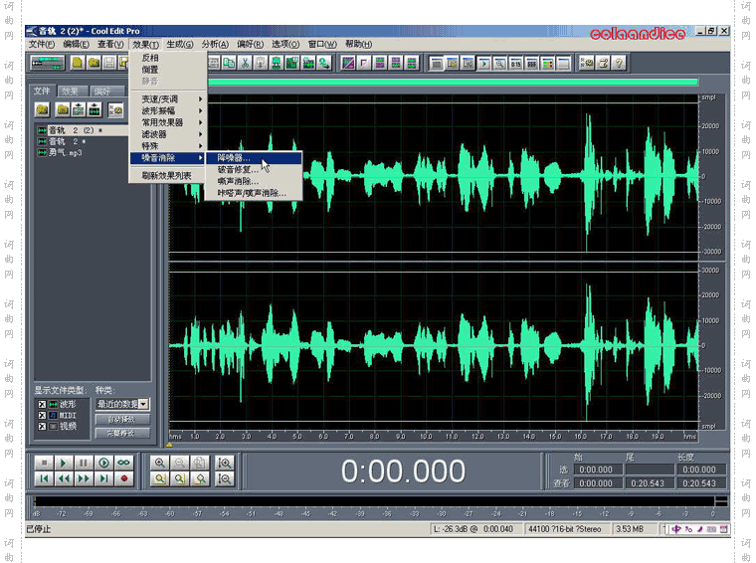Click the Loop play infinity button
The height and width of the screenshot is (563, 756).
point(123,463)
